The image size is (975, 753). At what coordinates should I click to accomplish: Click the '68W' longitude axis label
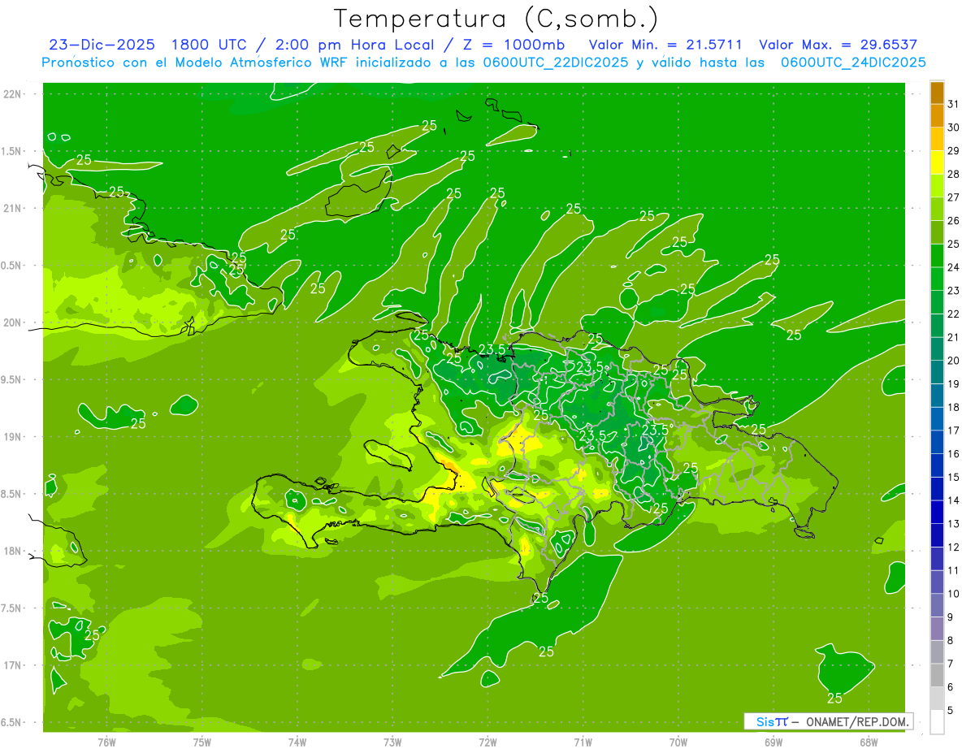click(869, 742)
